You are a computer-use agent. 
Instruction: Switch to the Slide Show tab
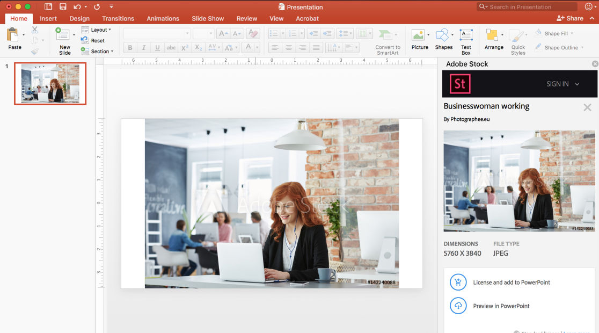tap(208, 18)
